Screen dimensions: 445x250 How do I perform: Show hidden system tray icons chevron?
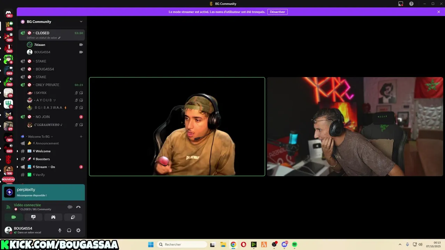click(400, 244)
